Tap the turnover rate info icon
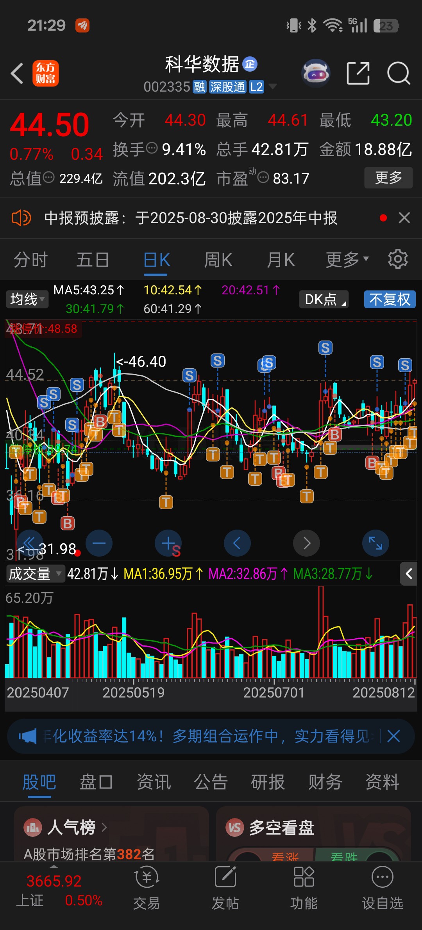The width and height of the screenshot is (422, 930). (152, 148)
